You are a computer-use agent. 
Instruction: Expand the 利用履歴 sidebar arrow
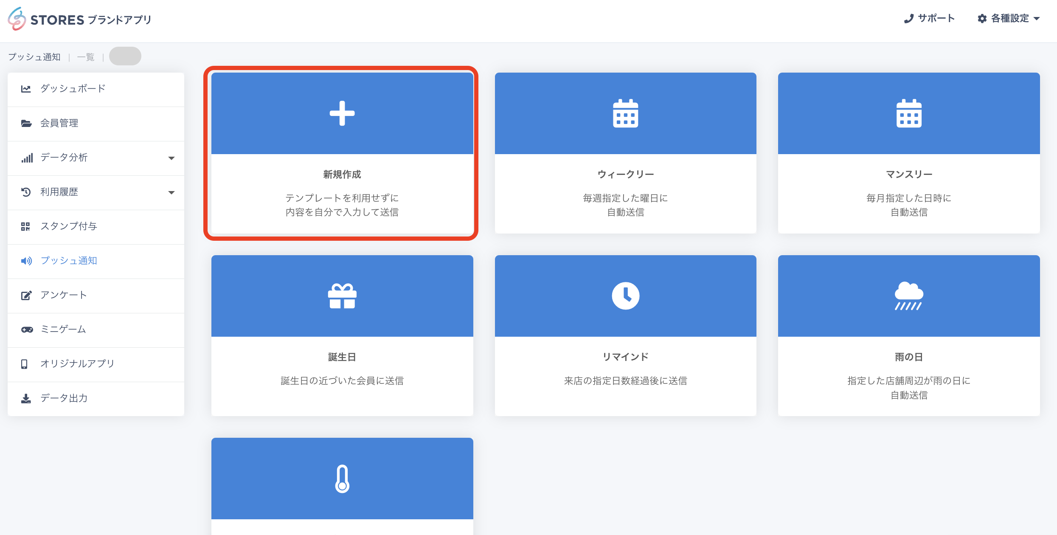point(171,192)
